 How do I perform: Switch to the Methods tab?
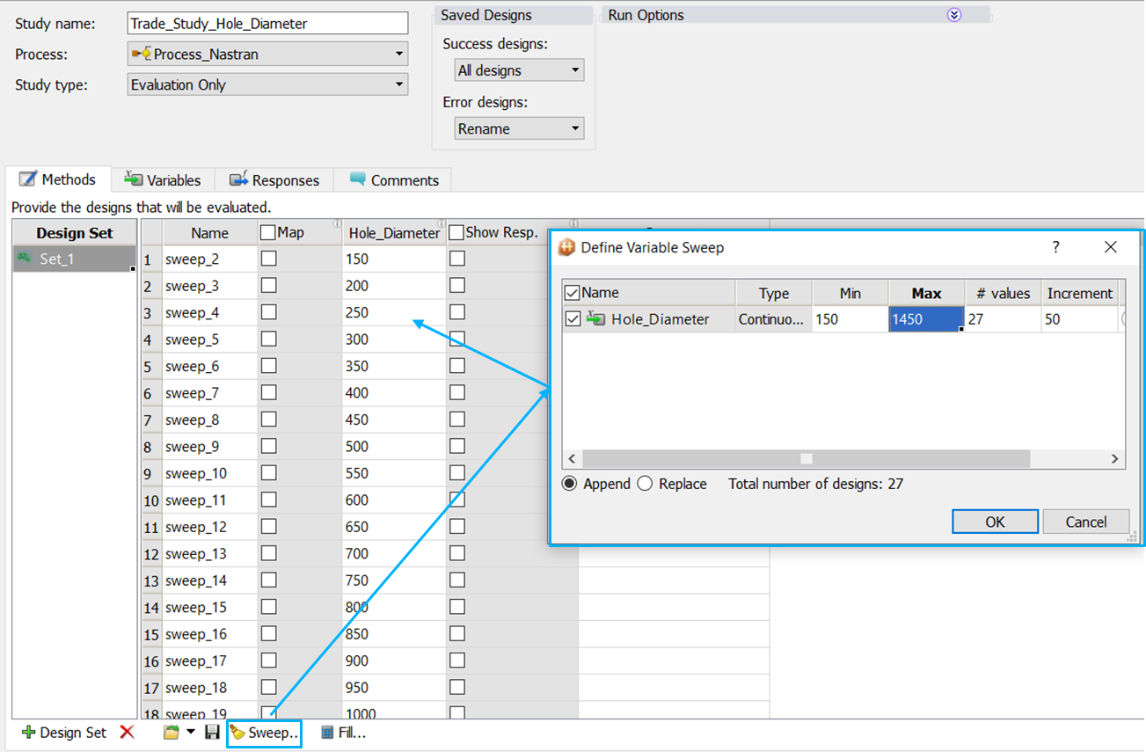coord(58,179)
